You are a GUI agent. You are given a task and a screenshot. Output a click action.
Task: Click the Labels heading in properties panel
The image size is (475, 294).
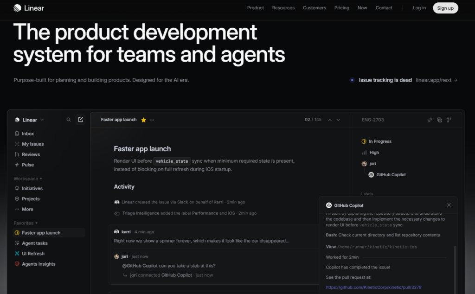[x=367, y=194]
